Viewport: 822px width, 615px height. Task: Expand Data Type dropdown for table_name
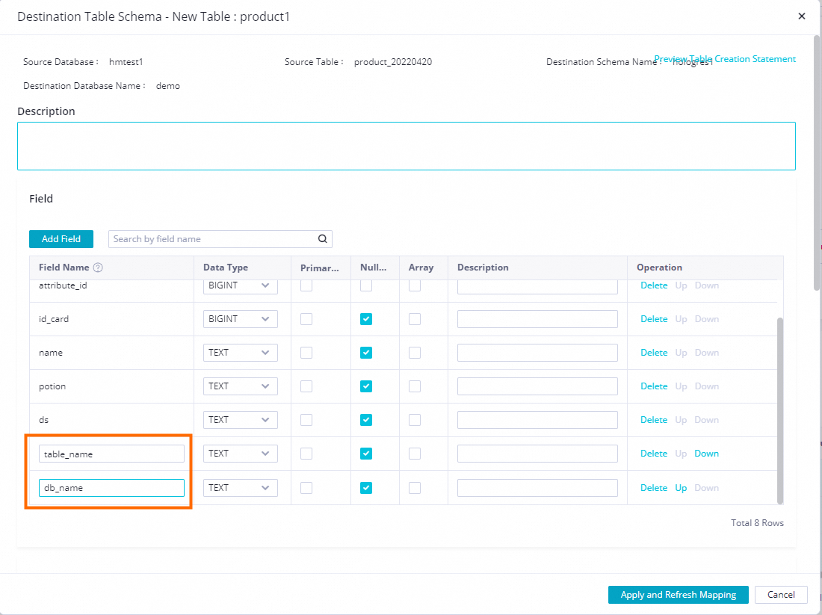click(x=240, y=454)
